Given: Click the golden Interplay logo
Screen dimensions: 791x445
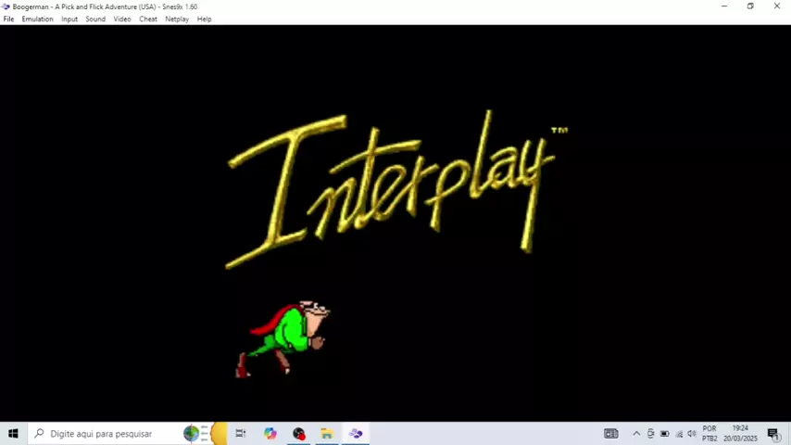Looking at the screenshot, I should pos(397,189).
